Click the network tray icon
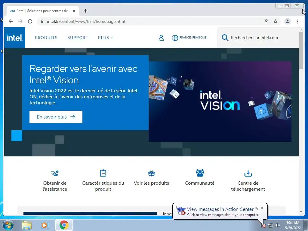Image resolution: width=308 pixels, height=231 pixels. [x=270, y=225]
